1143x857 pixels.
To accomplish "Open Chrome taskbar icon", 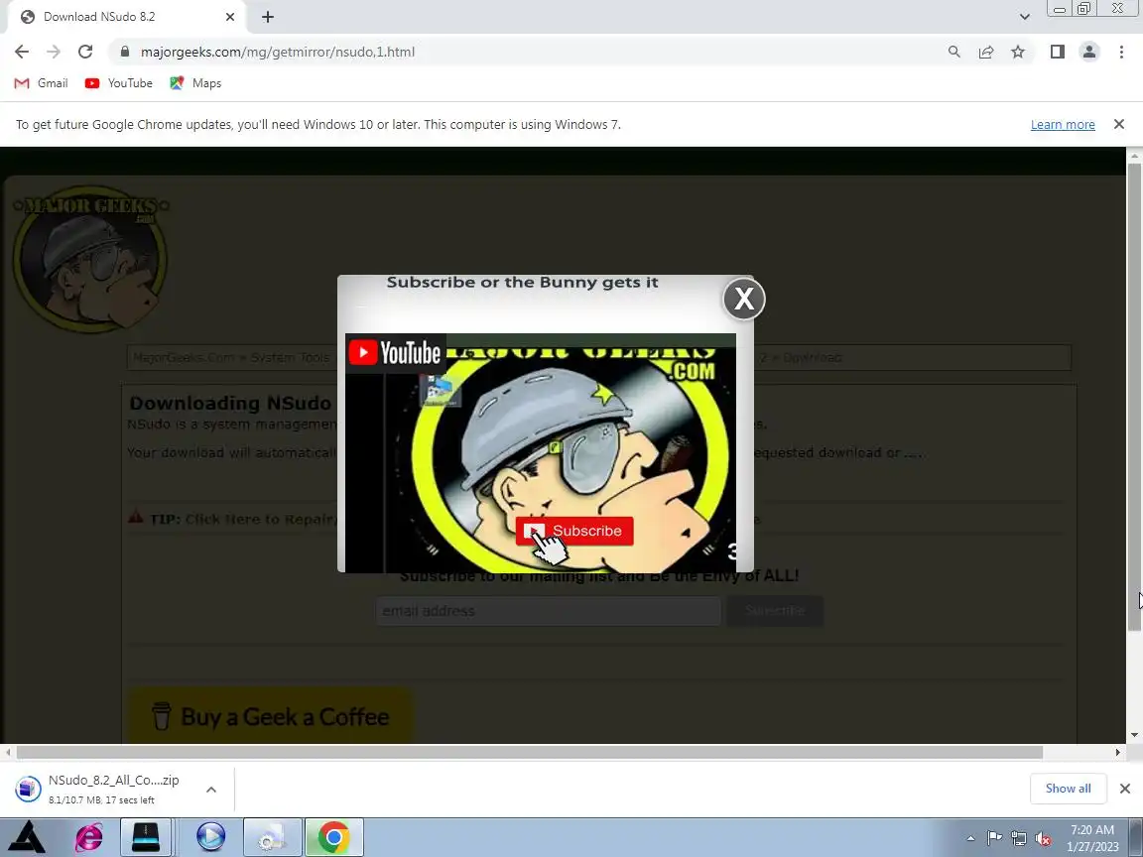I will [333, 837].
